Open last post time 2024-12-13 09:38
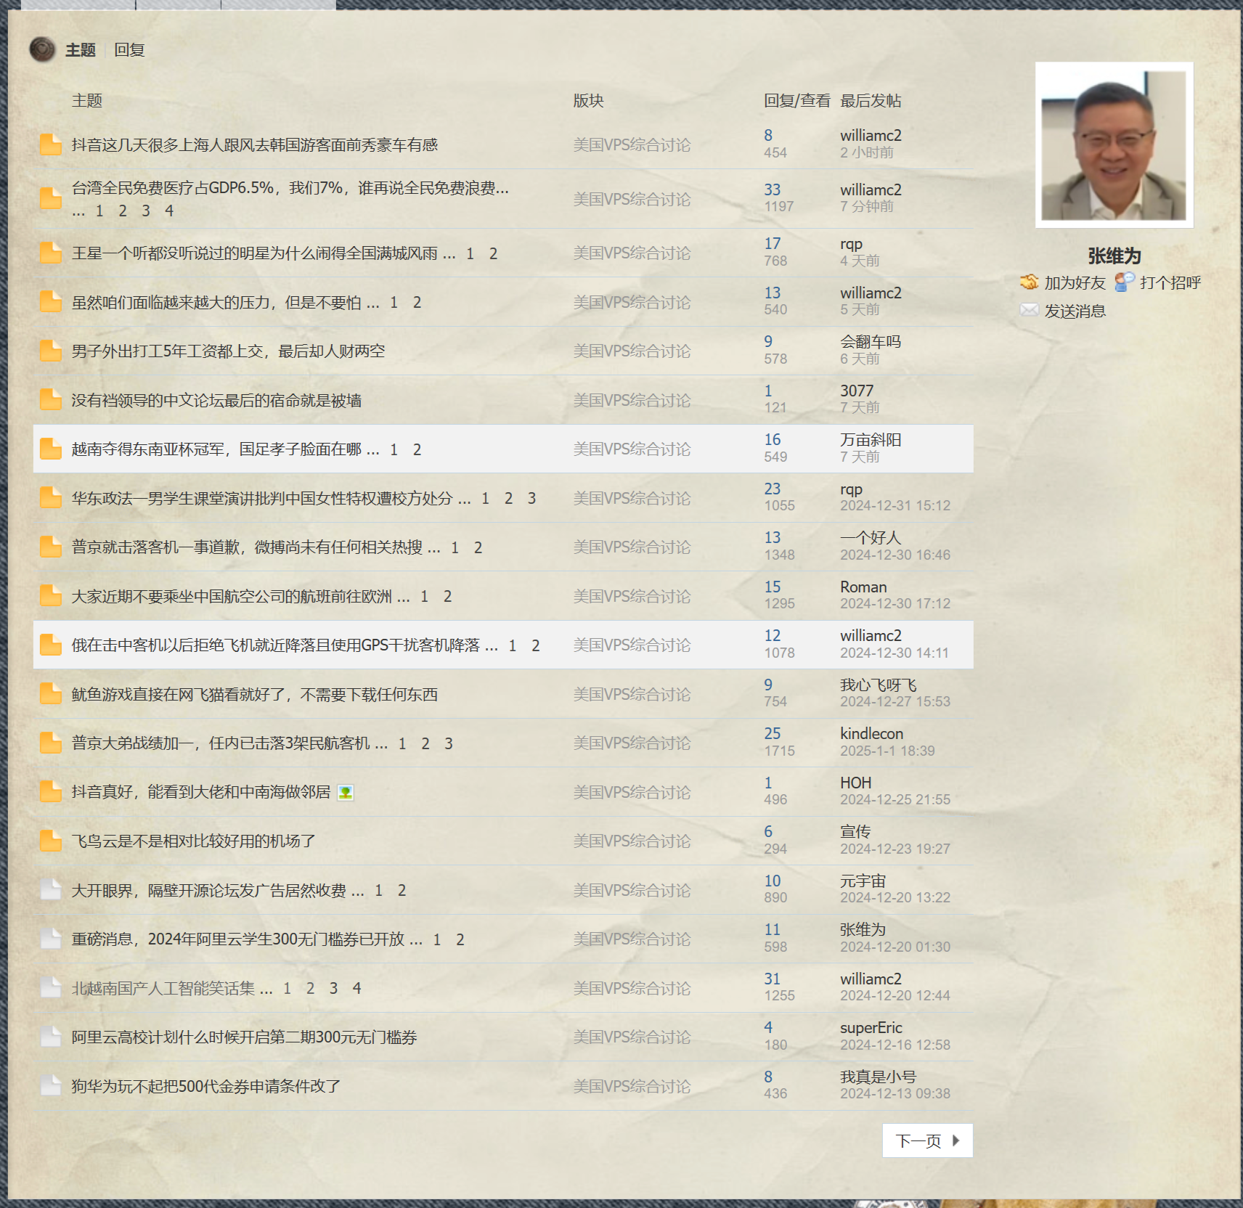The width and height of the screenshot is (1243, 1208). pyautogui.click(x=894, y=1093)
